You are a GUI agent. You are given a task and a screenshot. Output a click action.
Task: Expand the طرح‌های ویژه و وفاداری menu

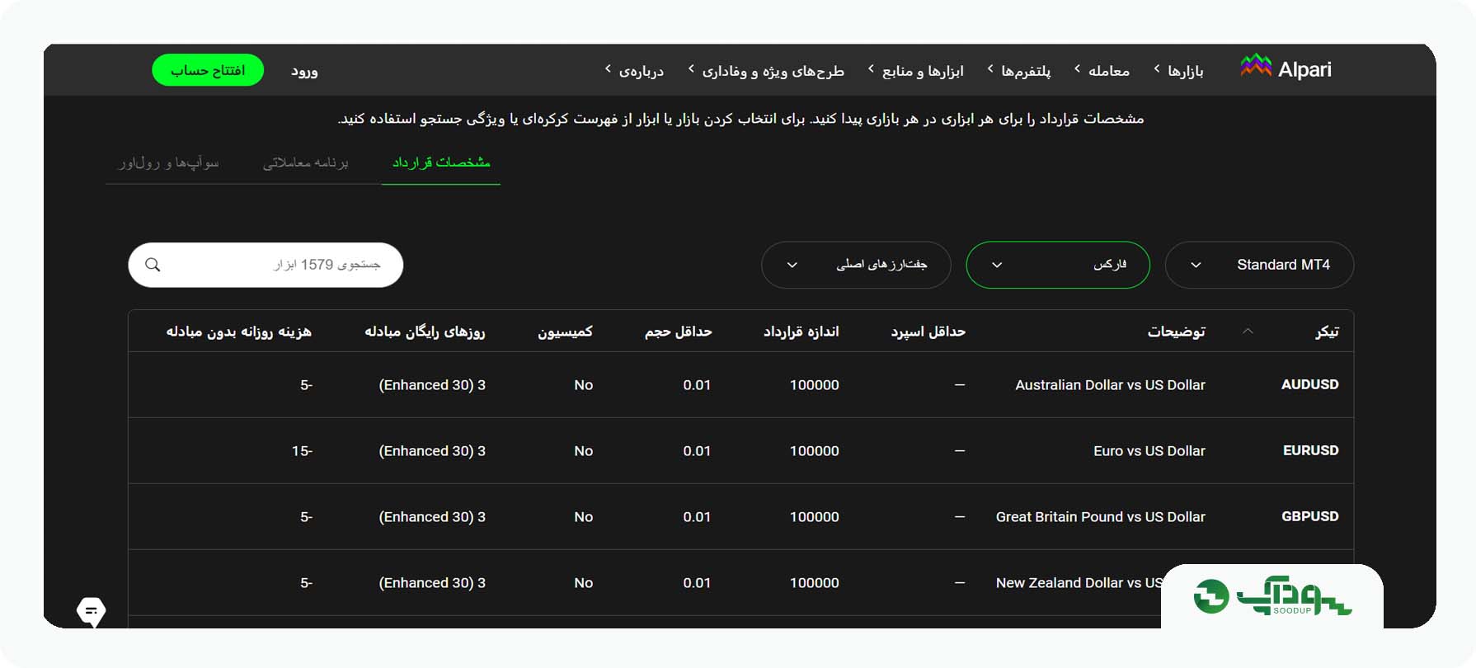[766, 71]
